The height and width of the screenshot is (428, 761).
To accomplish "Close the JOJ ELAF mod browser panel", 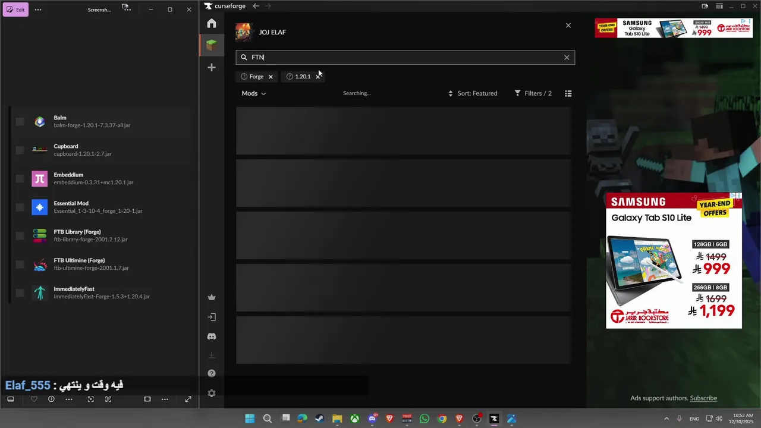I will (x=568, y=26).
